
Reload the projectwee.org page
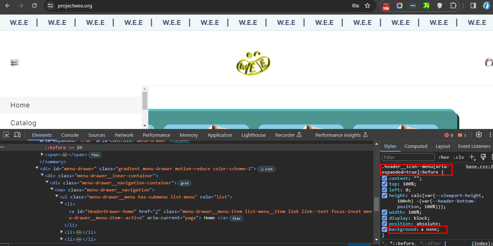click(x=34, y=6)
